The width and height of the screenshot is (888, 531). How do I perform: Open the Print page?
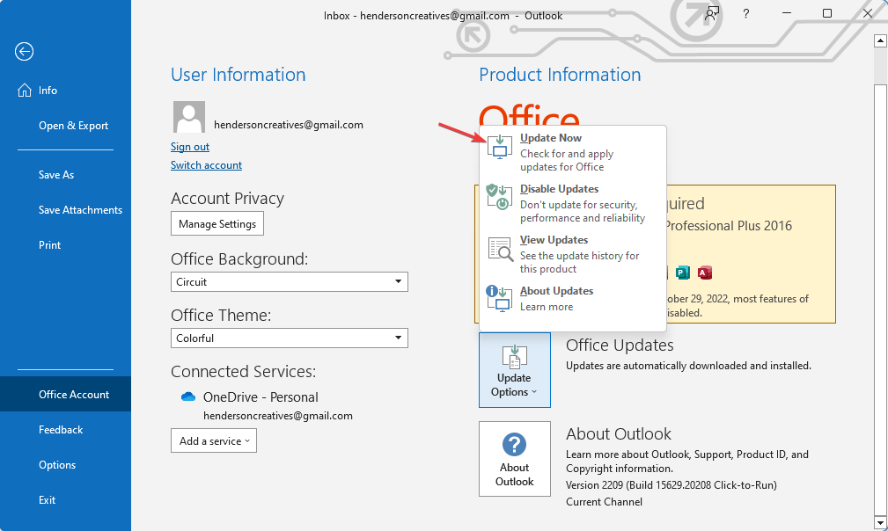(66, 245)
